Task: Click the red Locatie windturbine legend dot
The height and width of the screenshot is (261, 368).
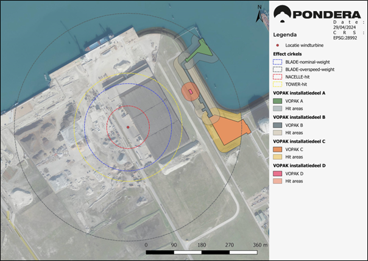Action: click(x=277, y=45)
